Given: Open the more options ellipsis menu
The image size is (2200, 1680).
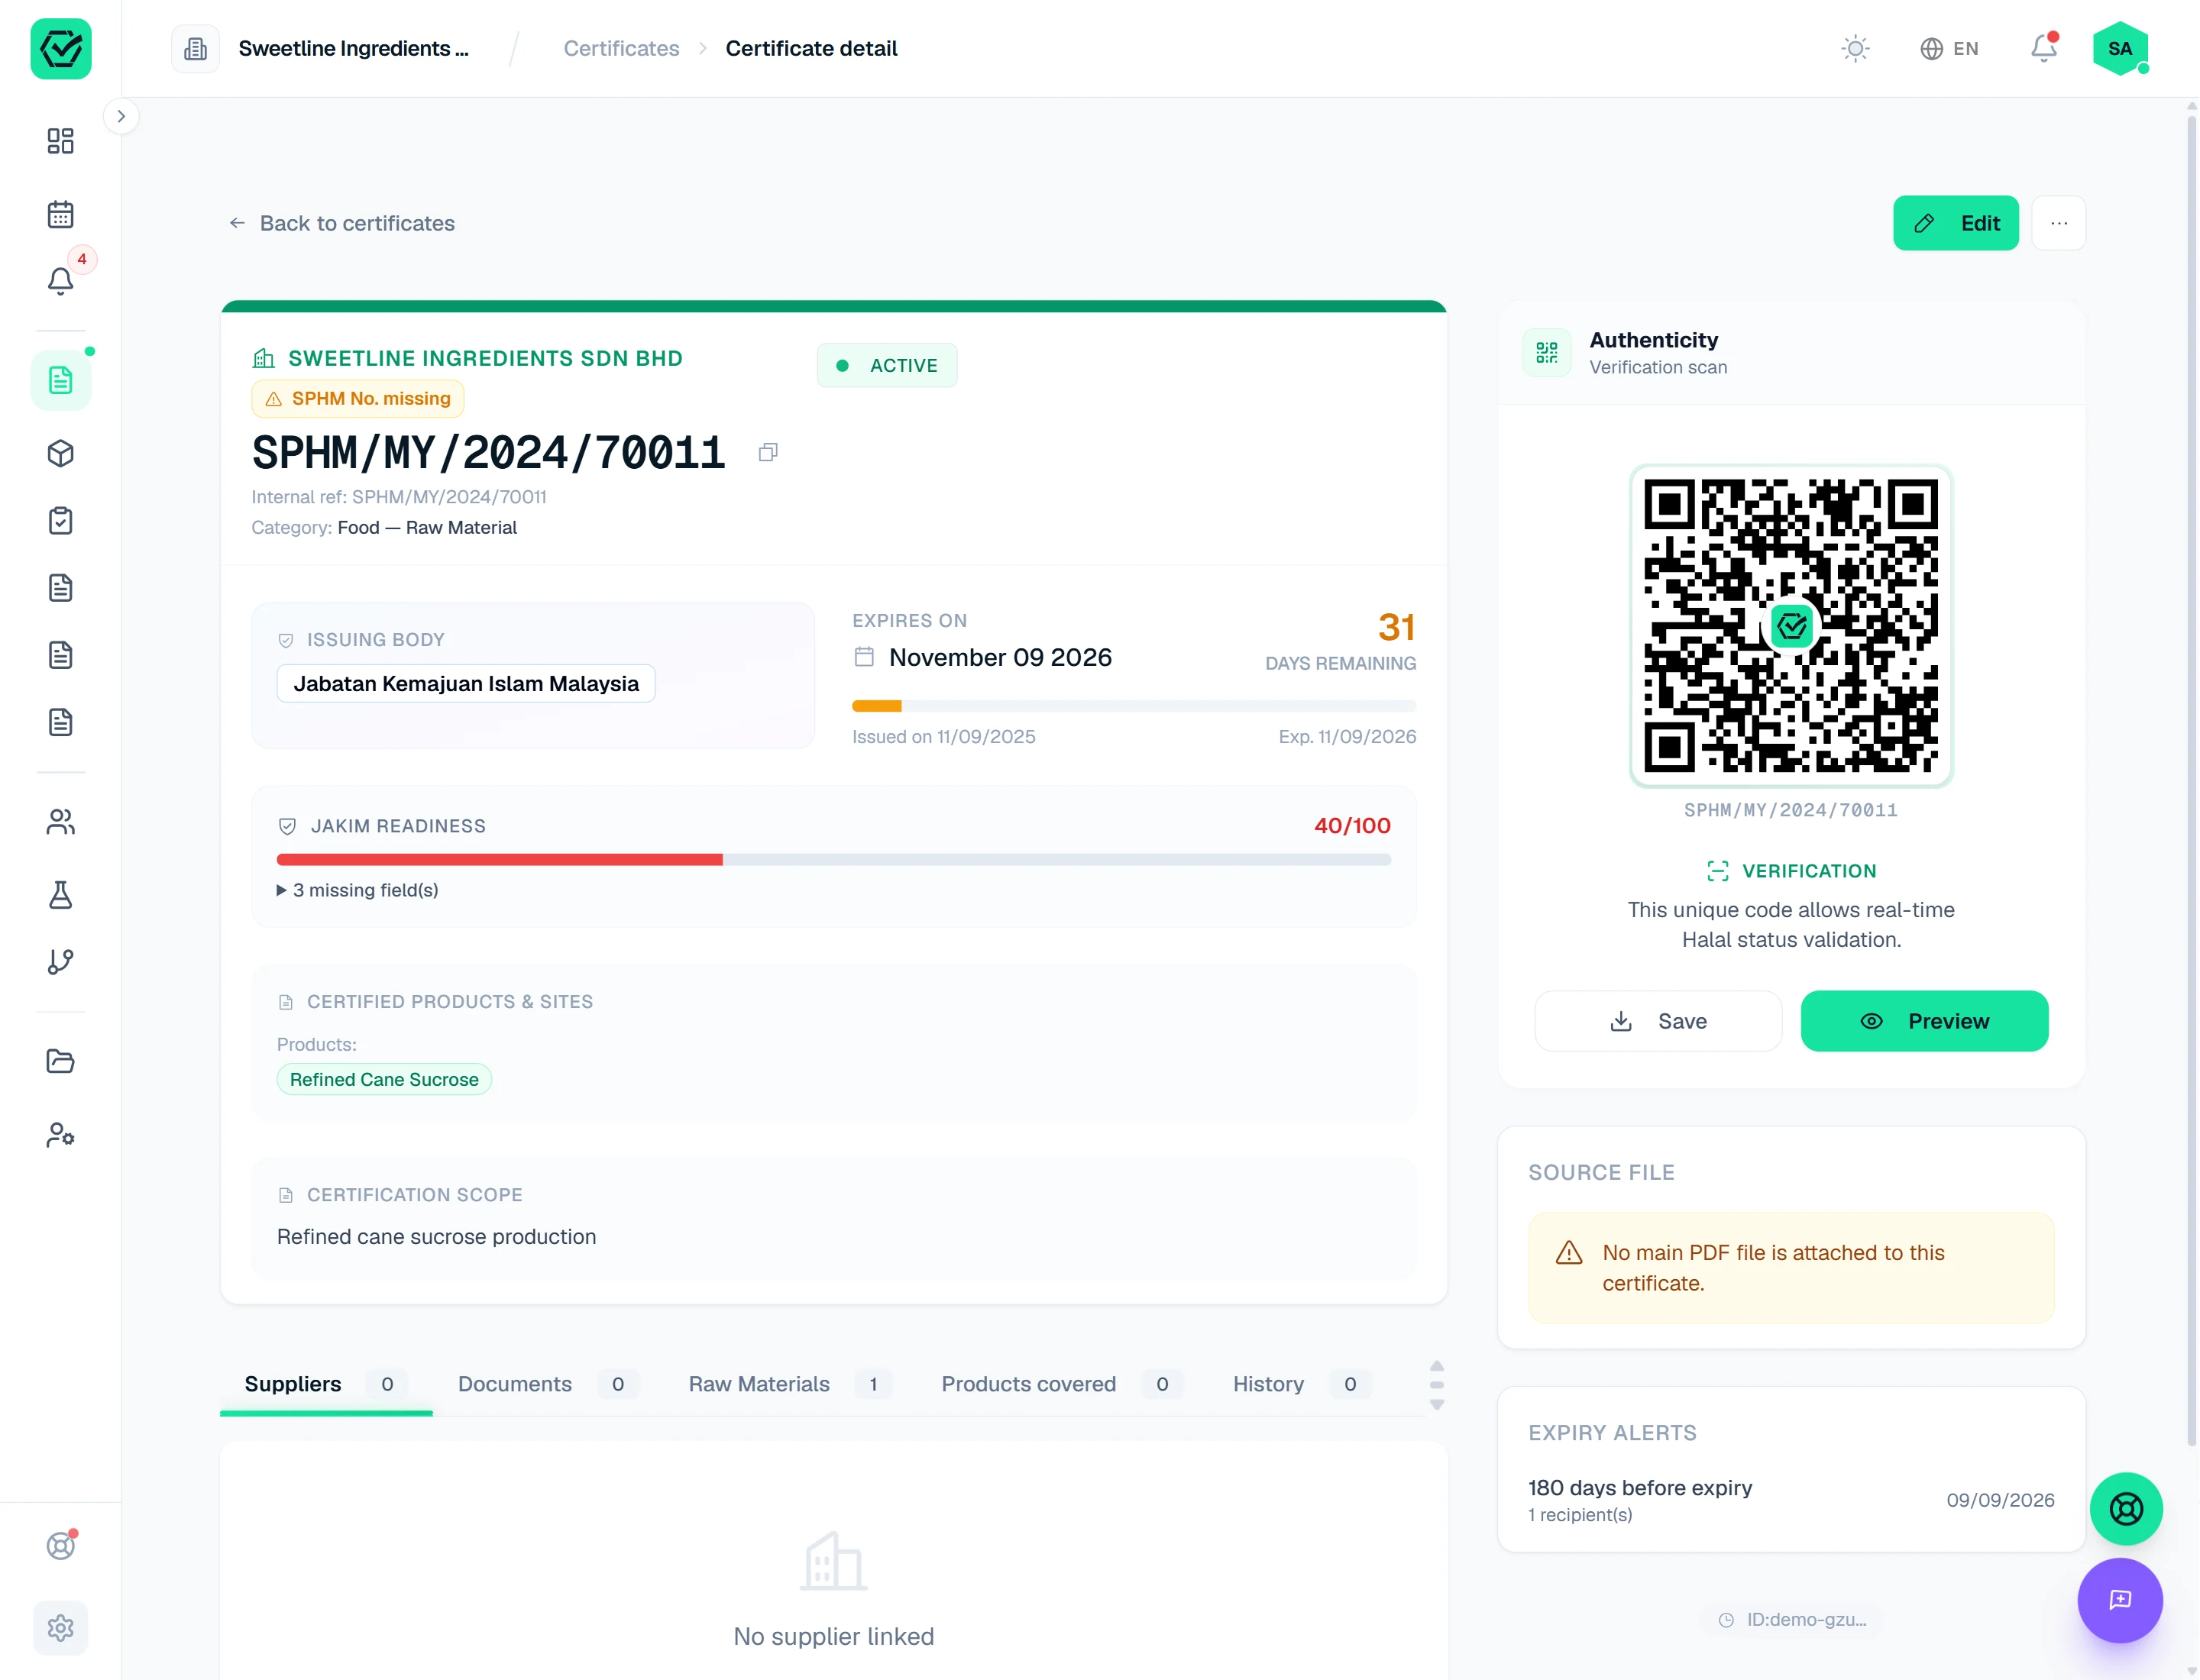Looking at the screenshot, I should (x=2058, y=223).
